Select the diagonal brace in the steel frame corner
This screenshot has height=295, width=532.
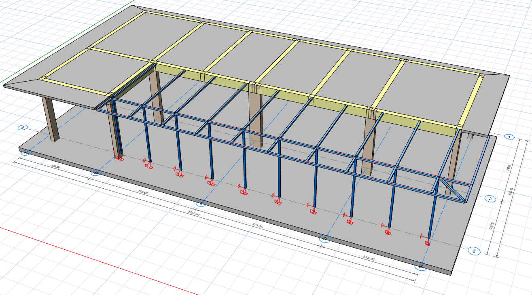(x=452, y=189)
